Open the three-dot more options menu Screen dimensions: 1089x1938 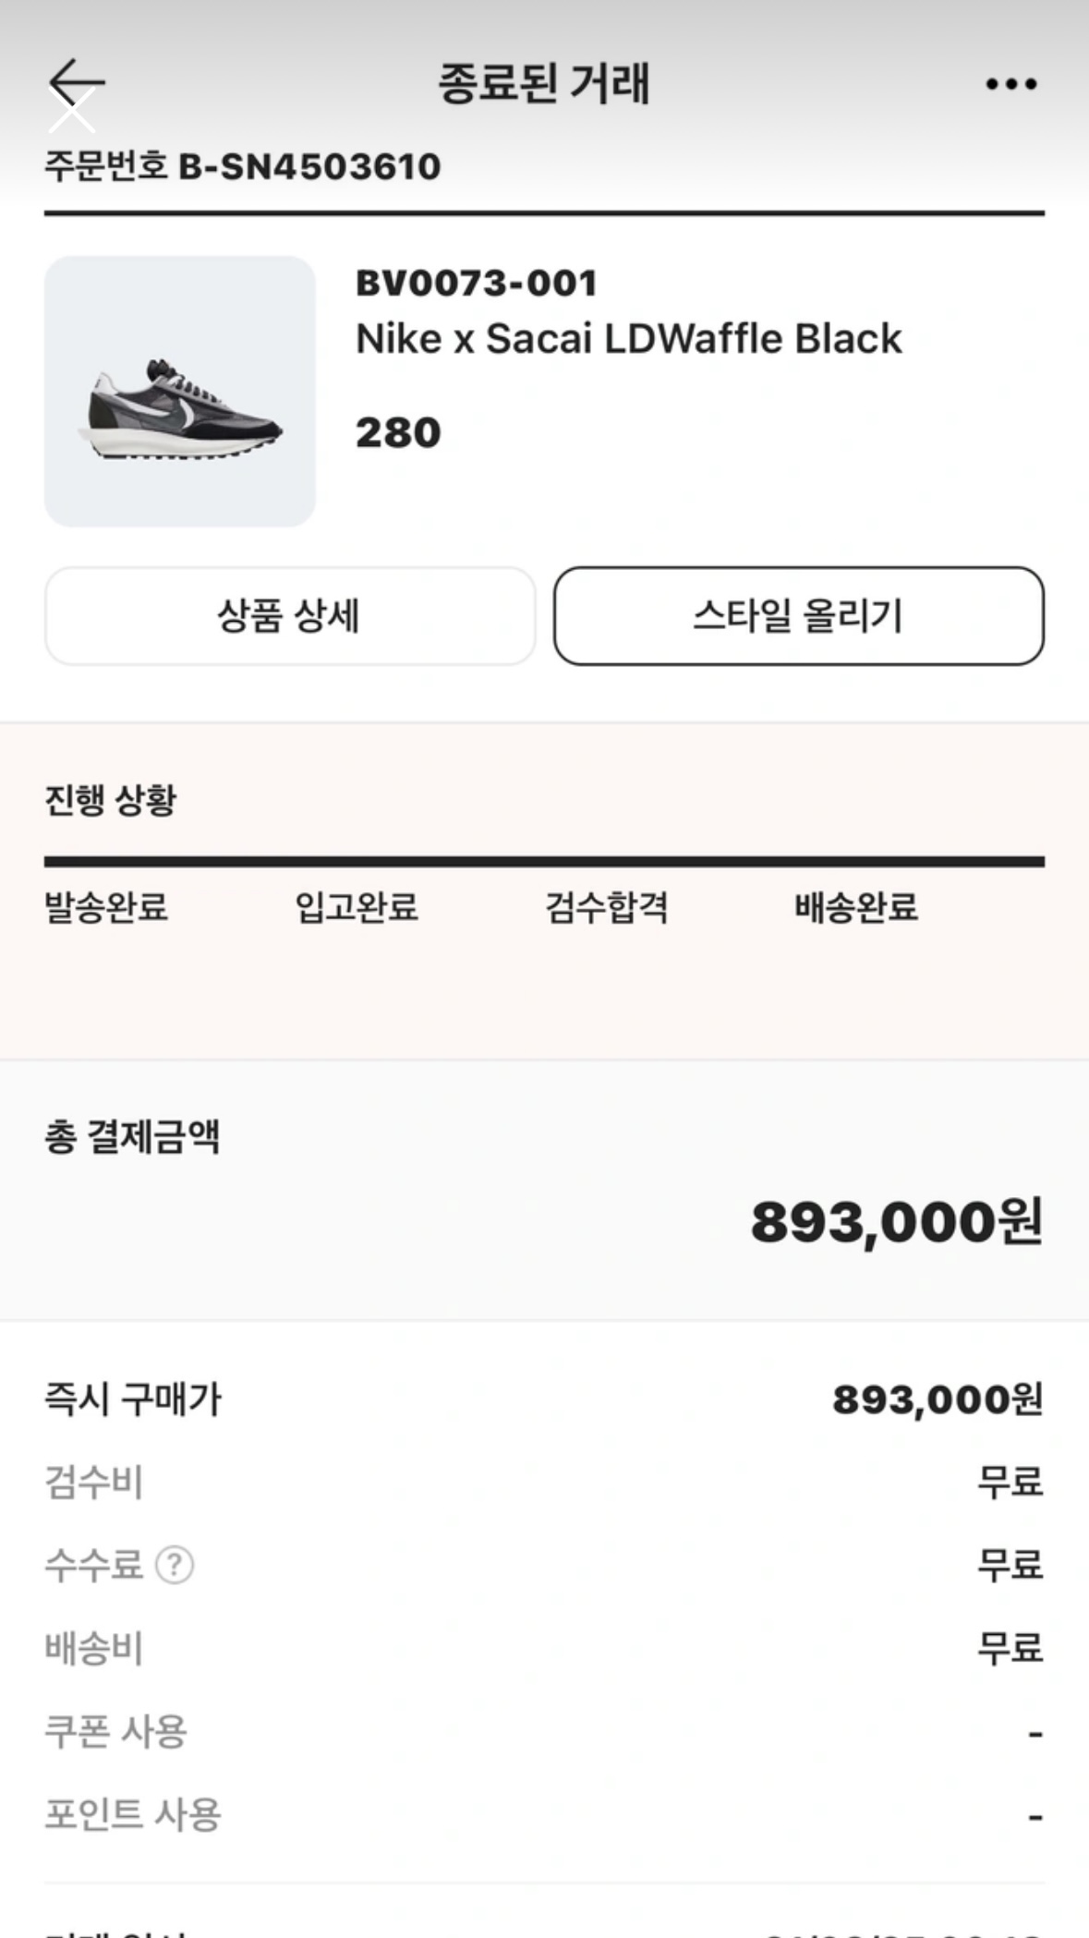(x=1010, y=84)
